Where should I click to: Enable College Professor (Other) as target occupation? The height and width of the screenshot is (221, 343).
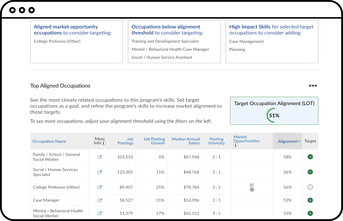click(x=310, y=187)
